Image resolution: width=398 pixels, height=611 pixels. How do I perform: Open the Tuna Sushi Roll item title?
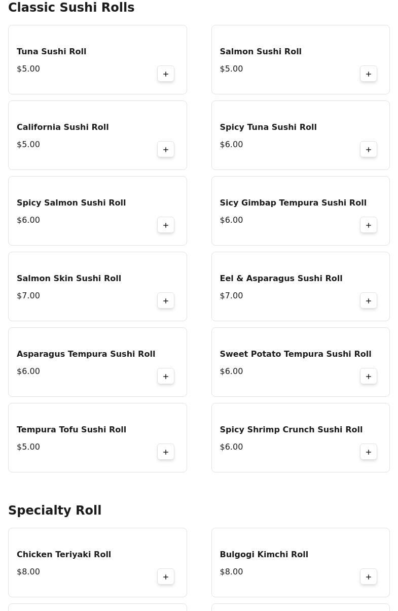click(x=51, y=52)
